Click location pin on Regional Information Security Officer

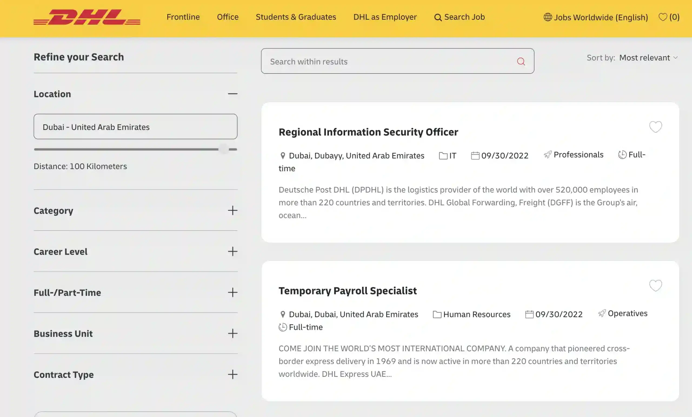[x=283, y=156]
